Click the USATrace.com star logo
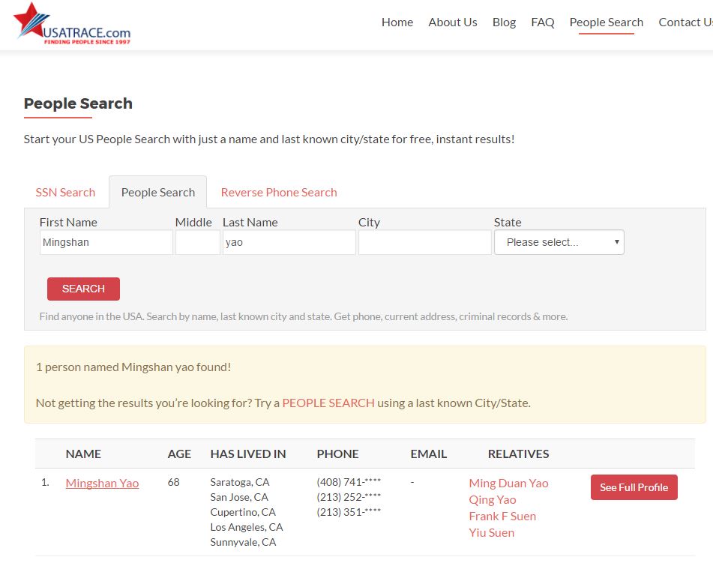The width and height of the screenshot is (713, 563). (72, 25)
